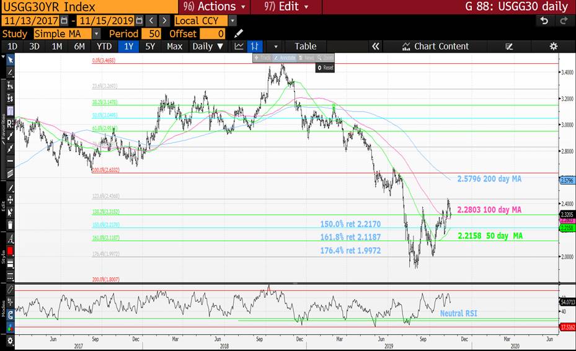Choose the trend line drawing tool
Image resolution: width=576 pixels, height=351 pixels.
tap(10, 72)
